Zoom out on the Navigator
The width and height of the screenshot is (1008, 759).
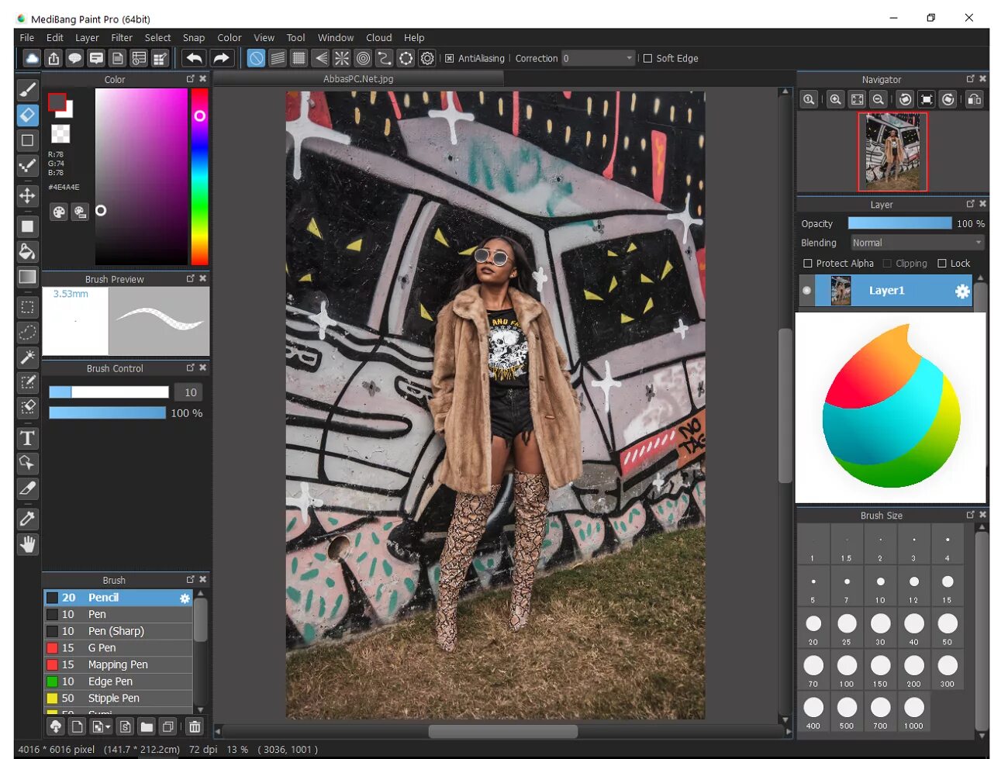pos(879,99)
